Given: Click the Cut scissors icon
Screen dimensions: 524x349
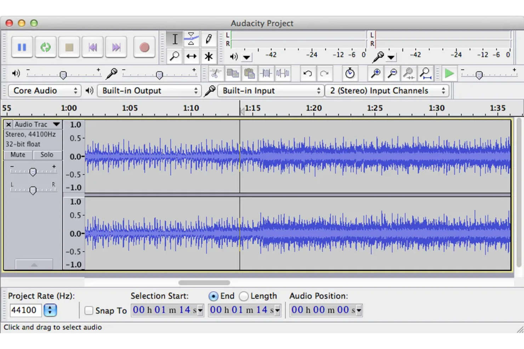Looking at the screenshot, I should click(215, 74).
